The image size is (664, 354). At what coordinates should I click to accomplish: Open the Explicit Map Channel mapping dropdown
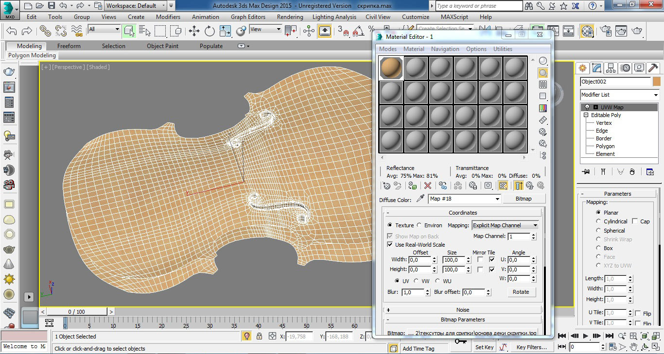click(505, 225)
